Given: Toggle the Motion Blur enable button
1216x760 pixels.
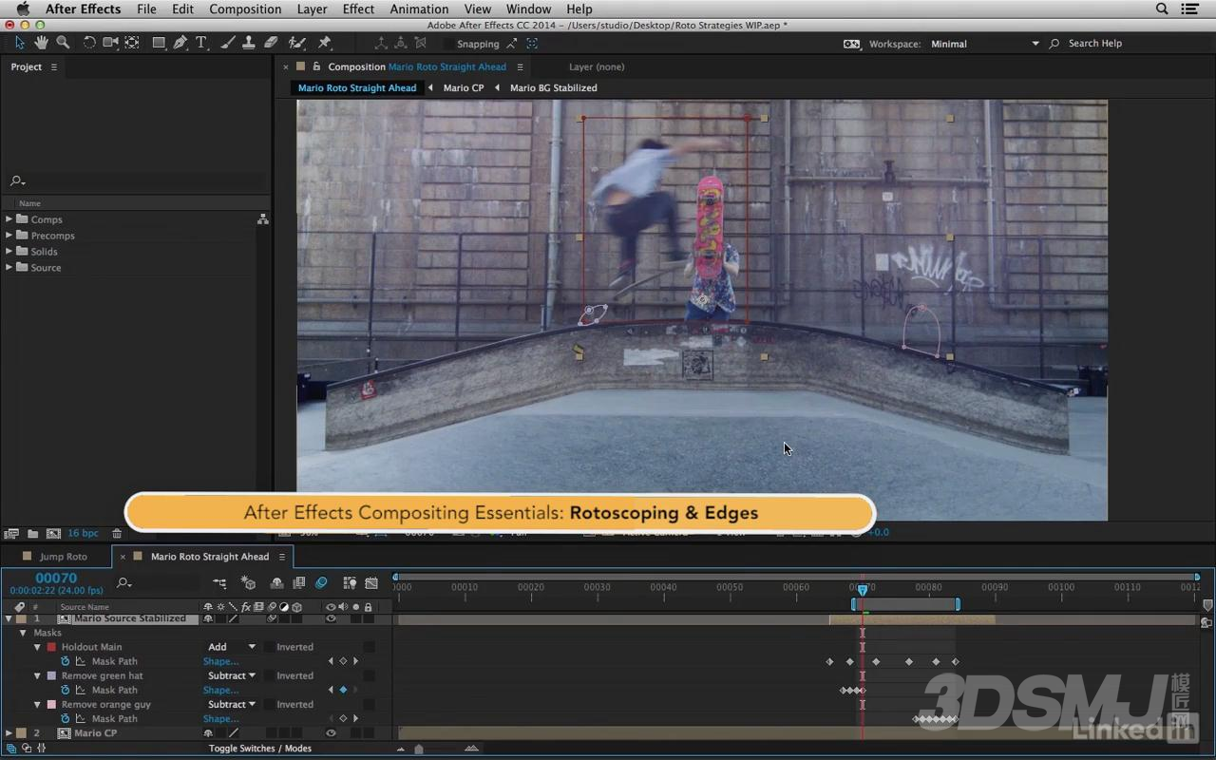Looking at the screenshot, I should [321, 582].
